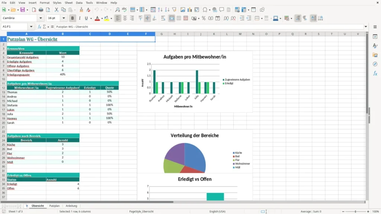Toggle left alignment
Viewport: 381px width, 214px height.
(x=118, y=18)
